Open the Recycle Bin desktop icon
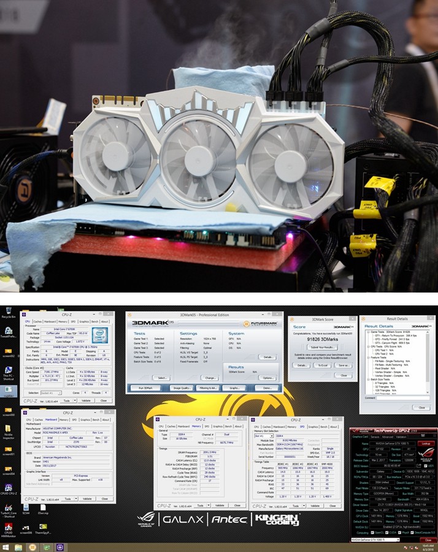Screen dimensions: 438x552 [9, 312]
